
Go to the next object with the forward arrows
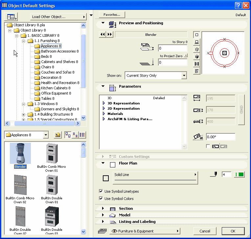110,34
